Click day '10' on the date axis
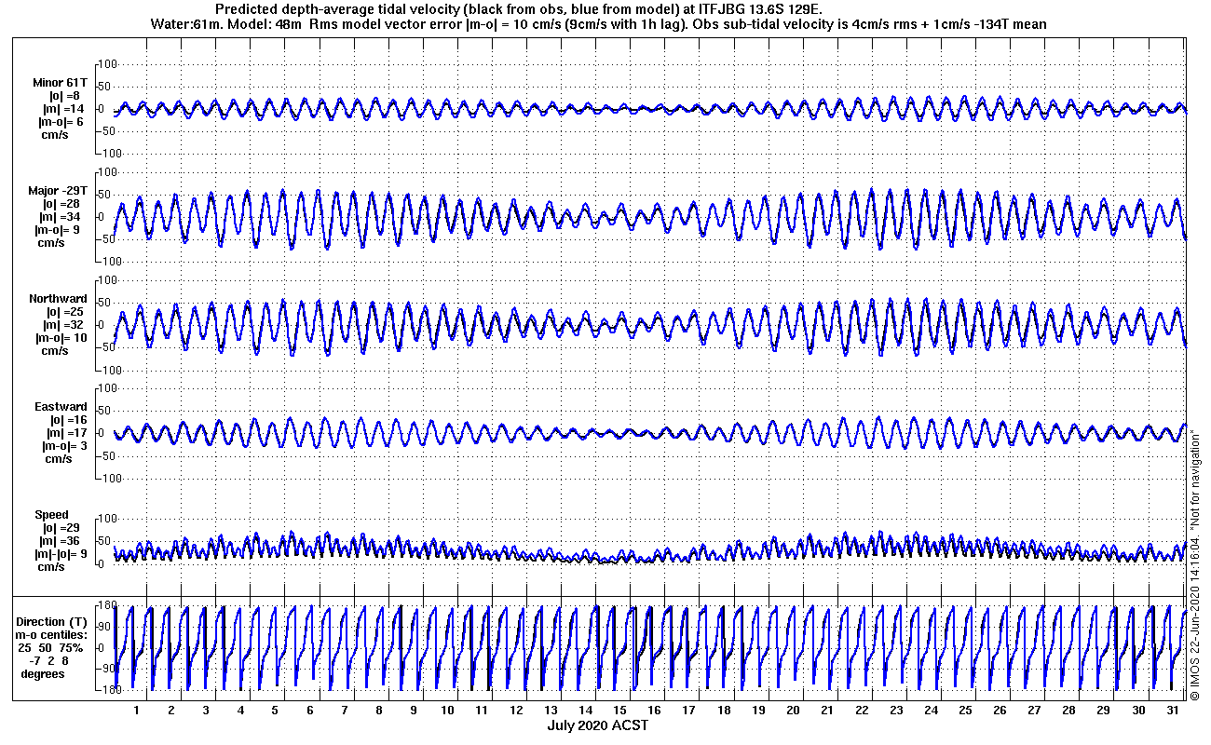Viewport: 1211px width, 745px height. pos(448,711)
